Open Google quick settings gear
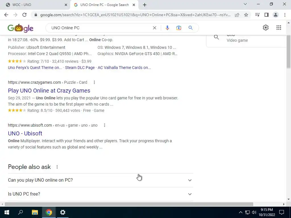This screenshot has height=218, width=291. tap(266, 28)
